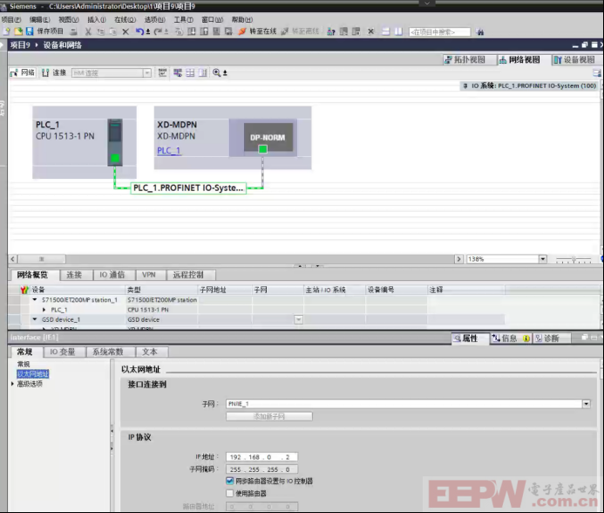Click the New project icon
Image resolution: width=604 pixels, height=513 pixels.
6,31
